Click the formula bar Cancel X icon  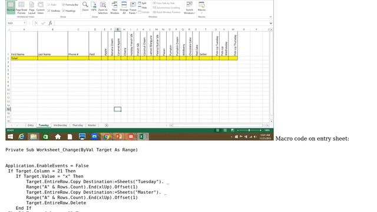[36, 23]
